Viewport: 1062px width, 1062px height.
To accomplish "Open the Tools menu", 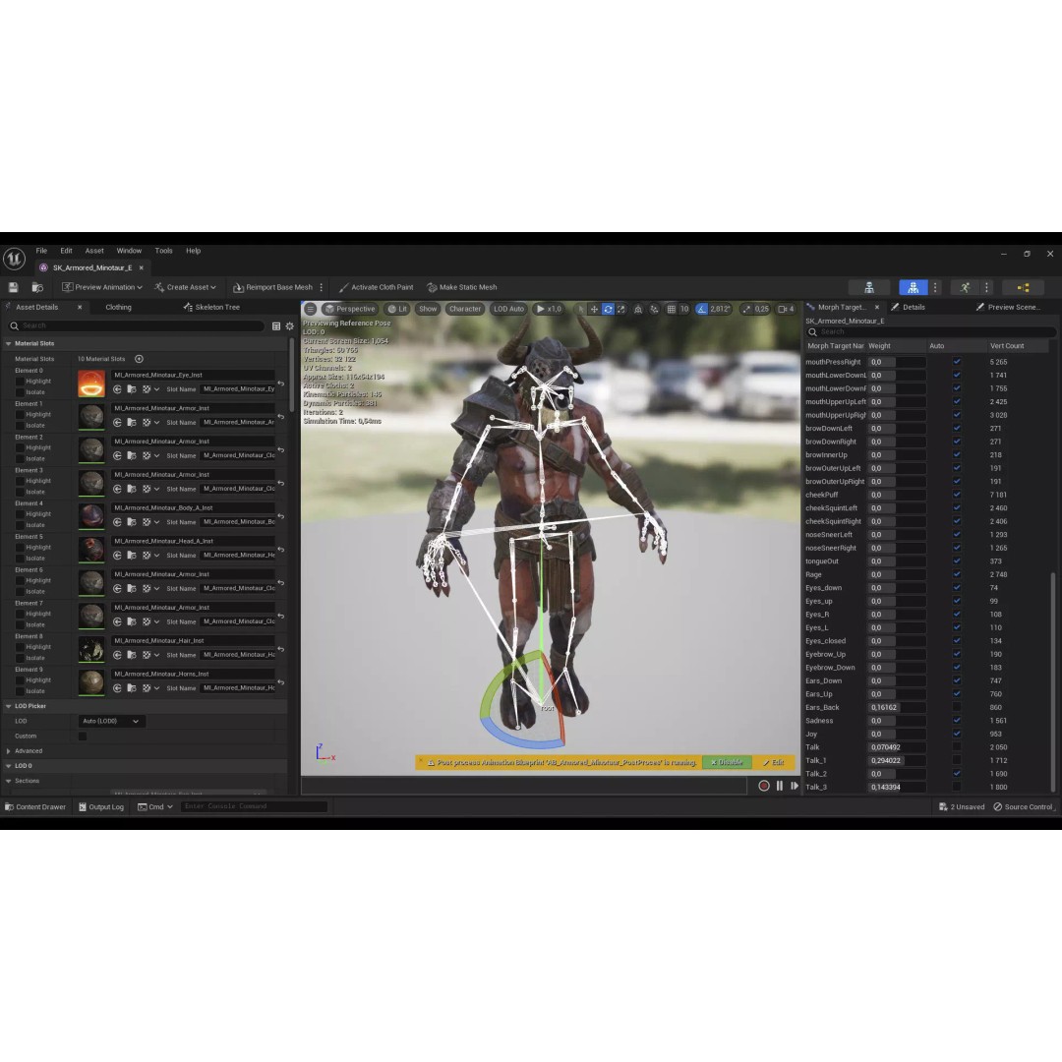I will pyautogui.click(x=163, y=251).
